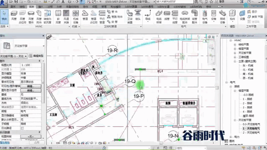Click 编辑 button for 可见性/图形替换
The image size is (267, 150).
tap(31, 86)
